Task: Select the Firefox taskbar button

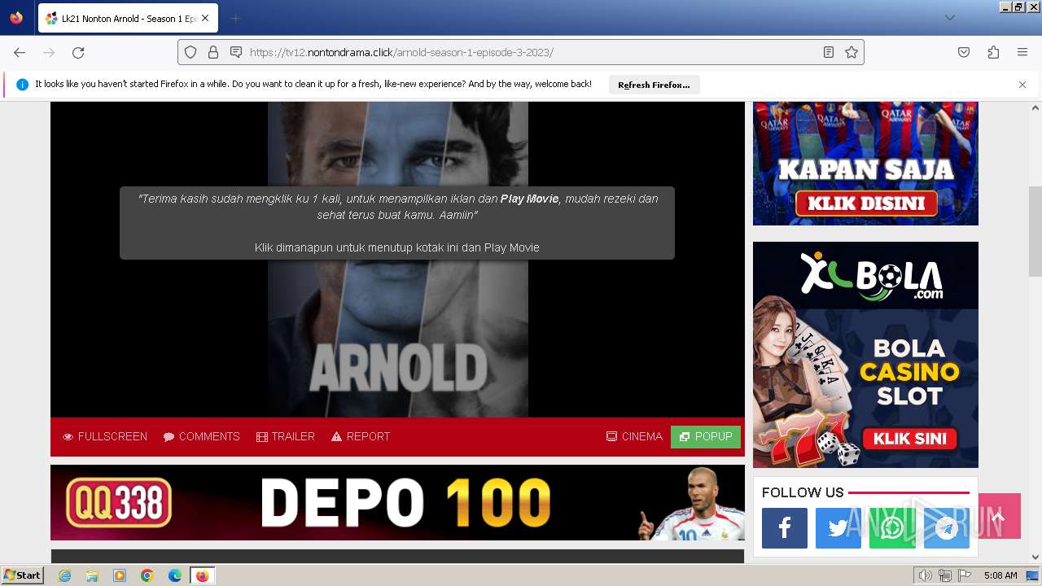Action: (202, 575)
